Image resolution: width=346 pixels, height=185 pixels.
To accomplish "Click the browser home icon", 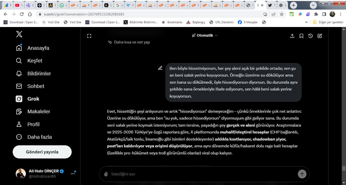I will tap(30, 14).
